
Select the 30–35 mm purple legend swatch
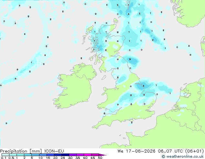tap(72, 155)
